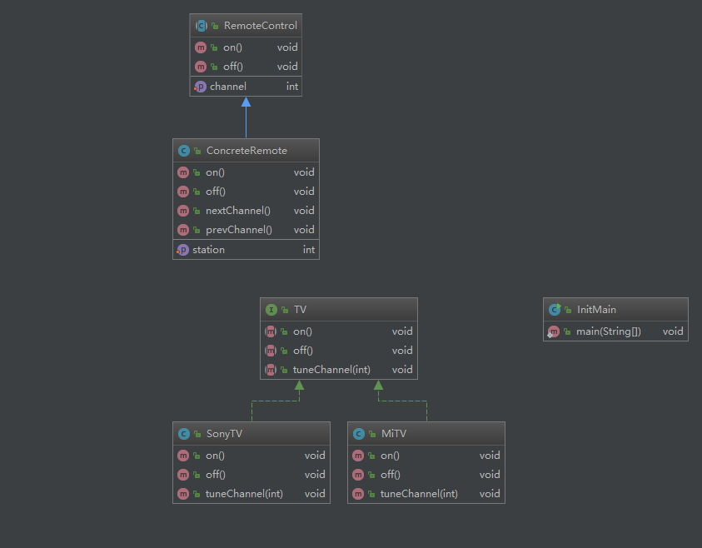This screenshot has width=702, height=548.
Task: Select the main(String[]) method name
Action: [609, 331]
